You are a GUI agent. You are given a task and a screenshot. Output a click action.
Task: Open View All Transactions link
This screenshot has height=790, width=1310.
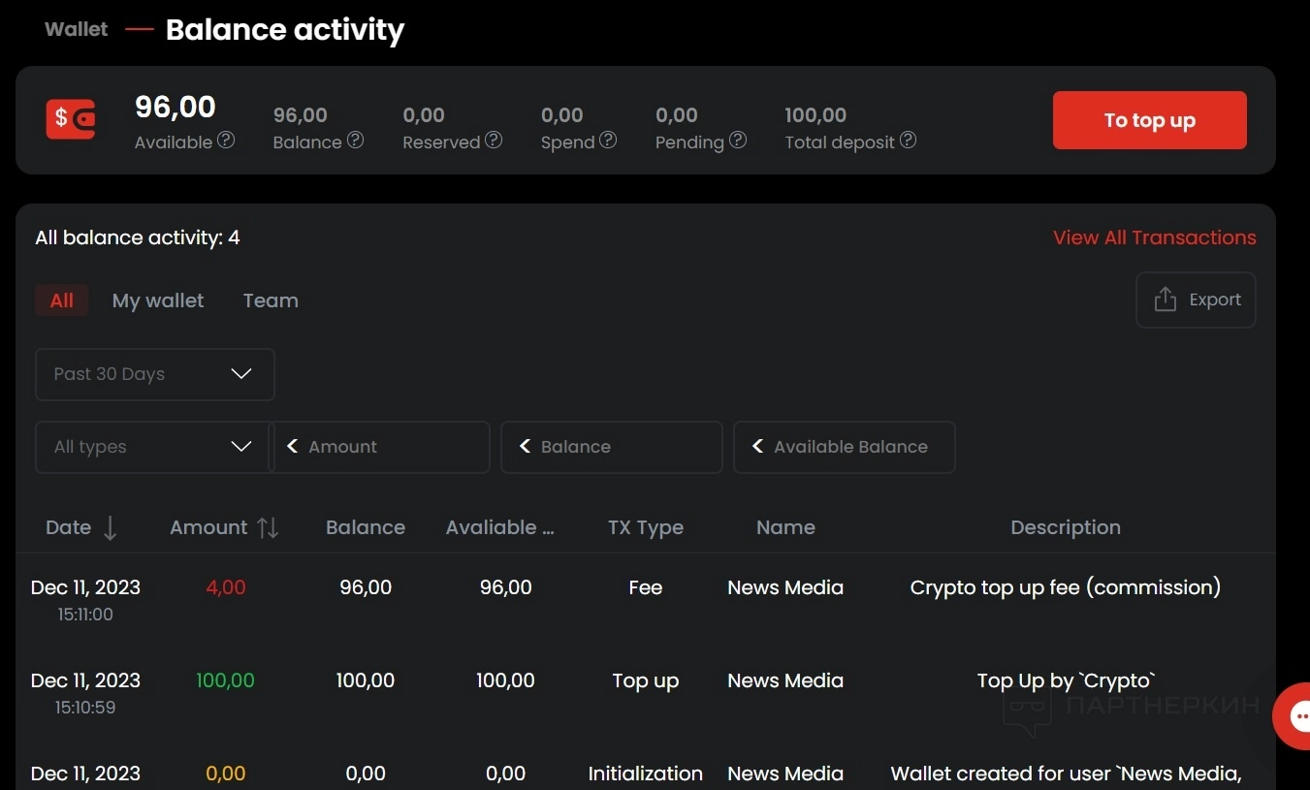(1154, 237)
